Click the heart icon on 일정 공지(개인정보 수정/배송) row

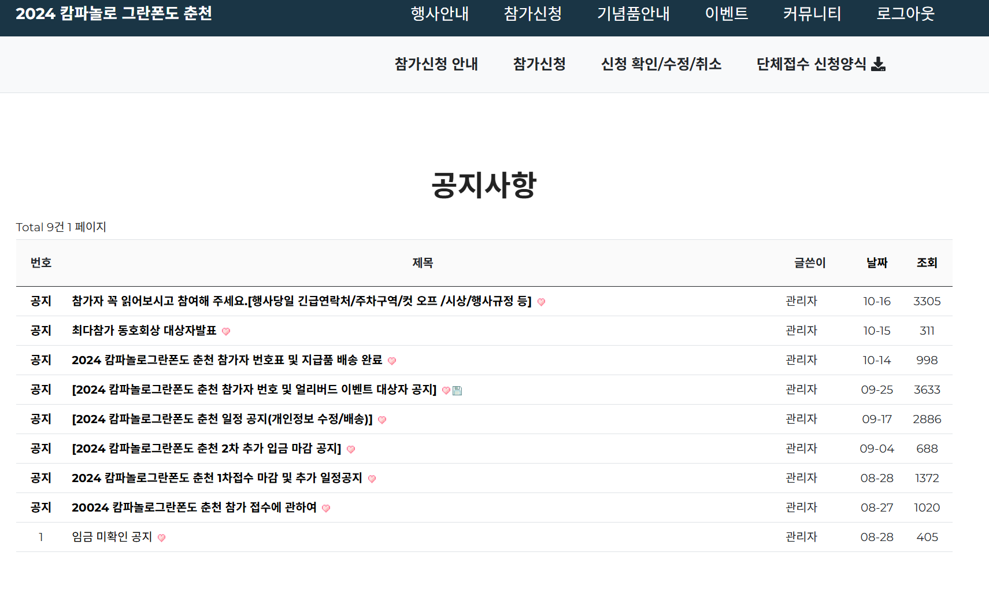(x=382, y=420)
